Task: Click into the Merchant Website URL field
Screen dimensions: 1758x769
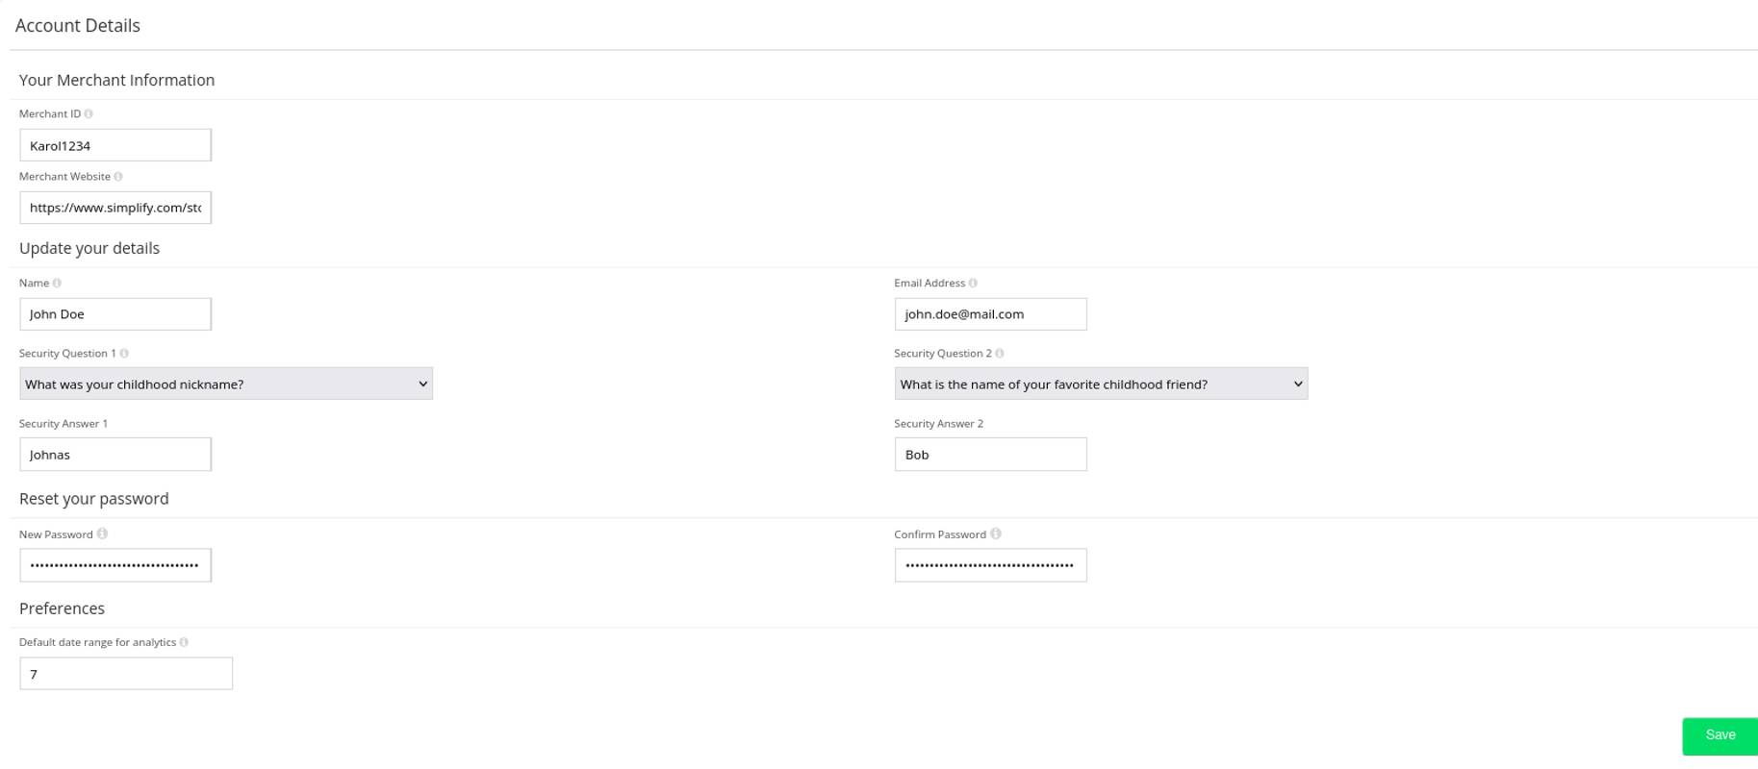Action: click(x=115, y=208)
